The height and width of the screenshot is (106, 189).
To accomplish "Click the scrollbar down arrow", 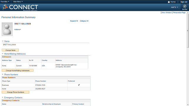I will click(x=188, y=105).
